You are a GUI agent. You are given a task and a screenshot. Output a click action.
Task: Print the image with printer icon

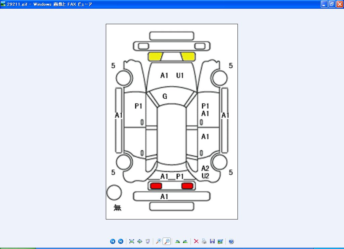(x=204, y=241)
